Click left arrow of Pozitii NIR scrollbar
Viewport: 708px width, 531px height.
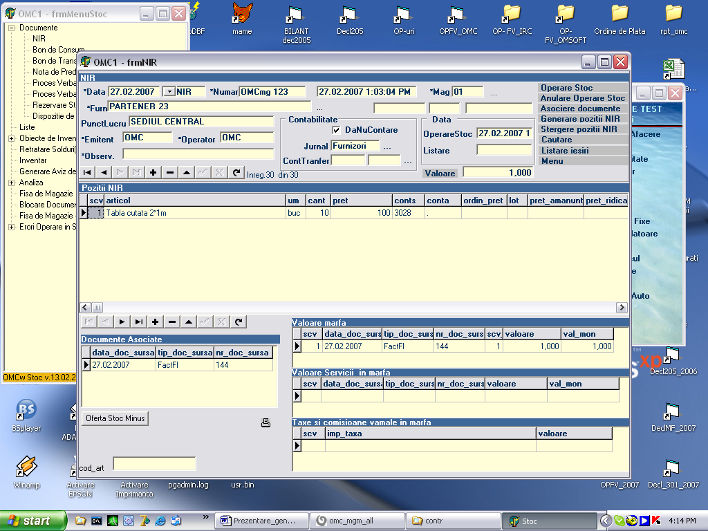pyautogui.click(x=85, y=308)
